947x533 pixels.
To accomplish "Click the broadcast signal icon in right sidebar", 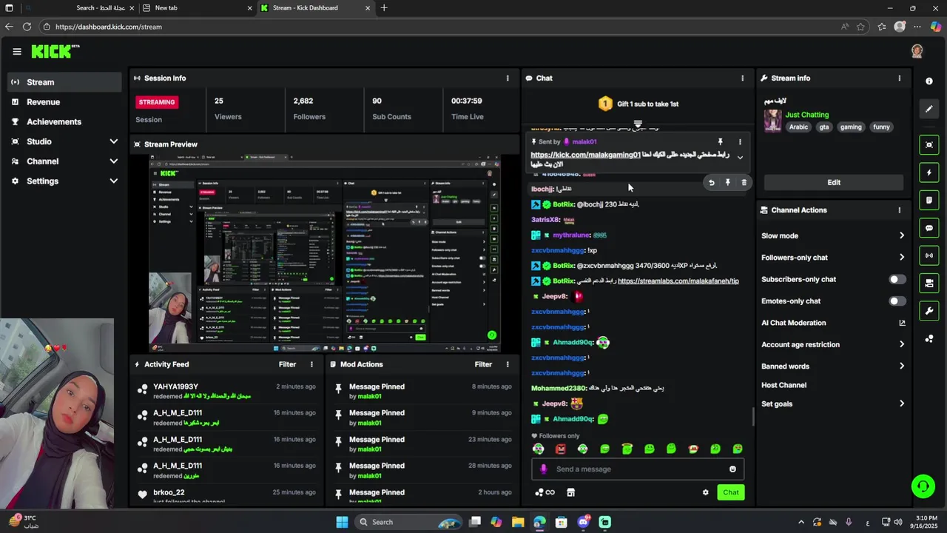I will coord(929,255).
